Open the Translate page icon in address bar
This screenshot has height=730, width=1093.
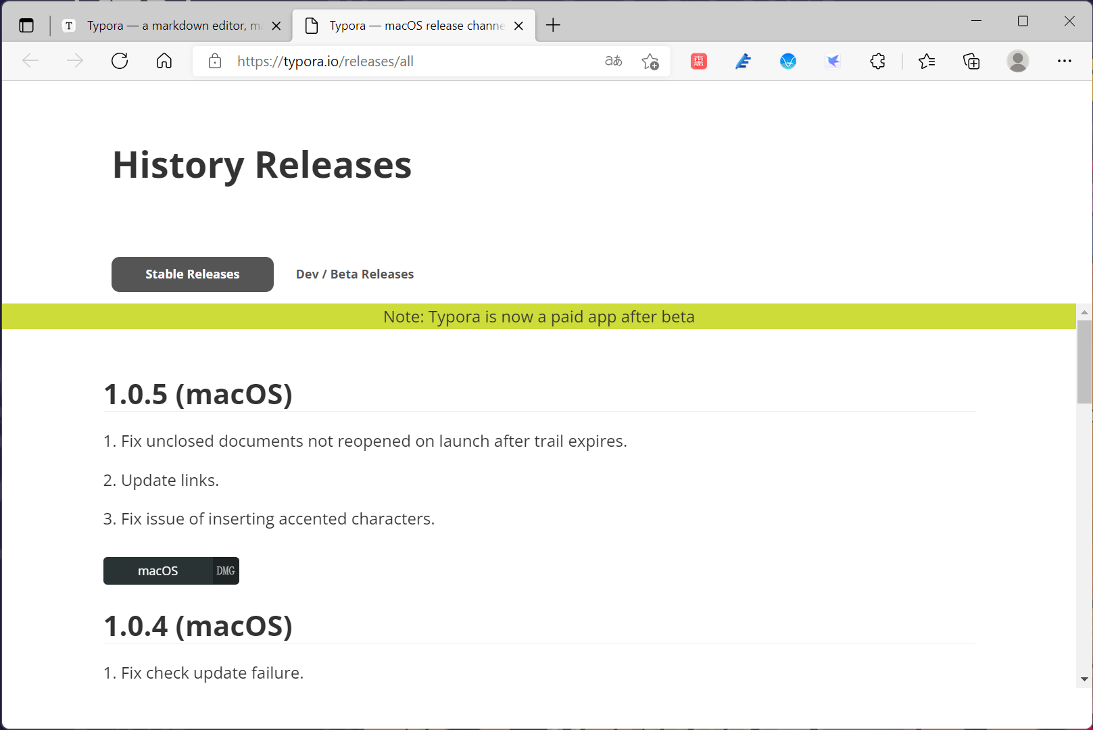tap(612, 61)
